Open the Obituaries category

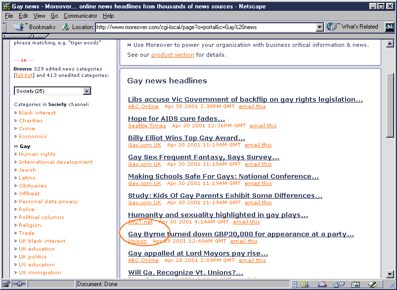(33, 185)
